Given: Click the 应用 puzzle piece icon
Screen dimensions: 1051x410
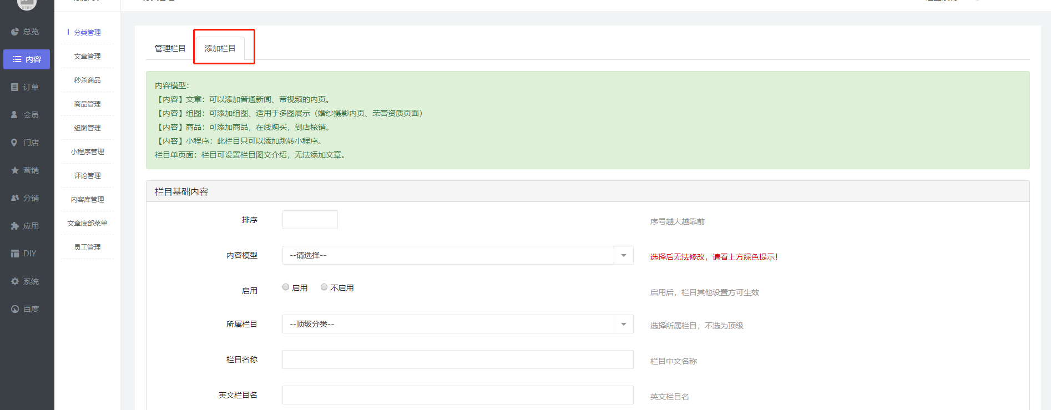Looking at the screenshot, I should click(x=15, y=226).
